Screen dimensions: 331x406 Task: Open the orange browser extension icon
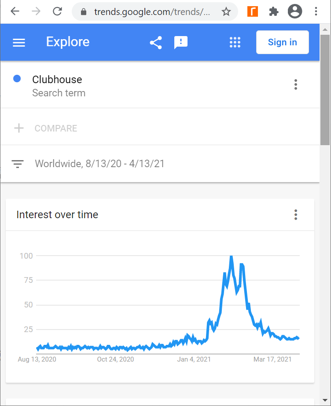pos(253,11)
